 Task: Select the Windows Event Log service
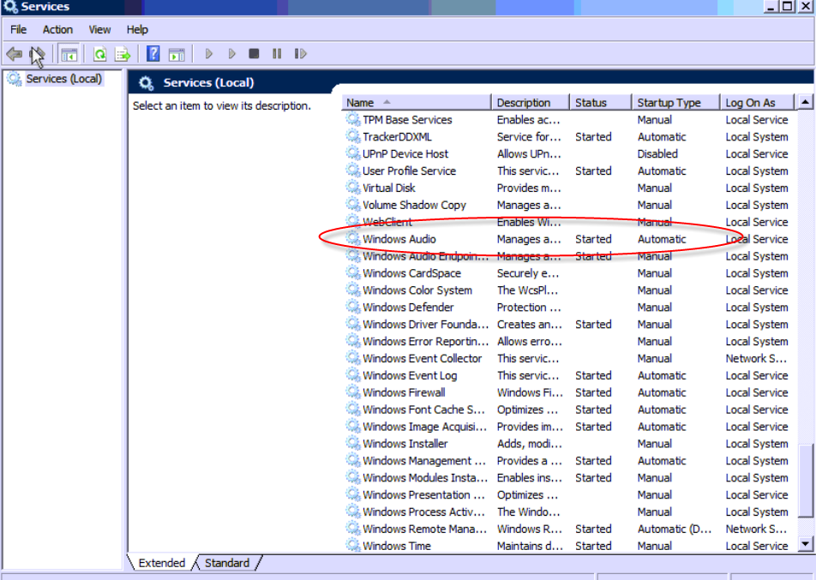(569, 375)
